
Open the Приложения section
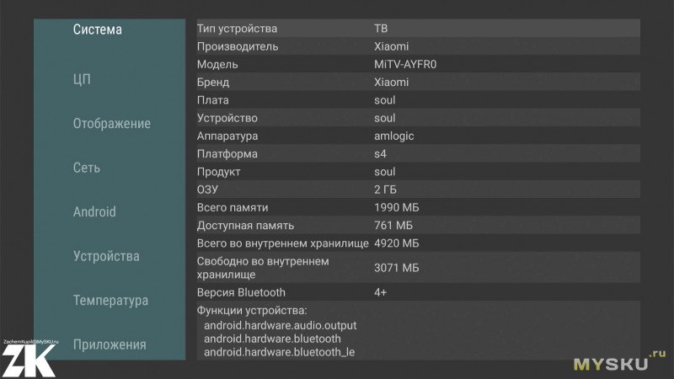110,344
